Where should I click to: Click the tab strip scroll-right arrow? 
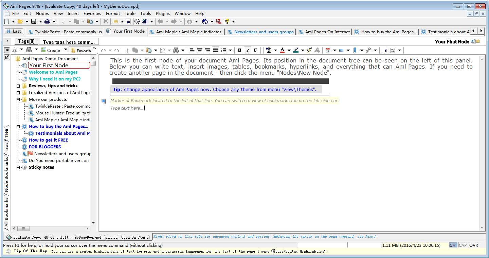click(x=481, y=31)
